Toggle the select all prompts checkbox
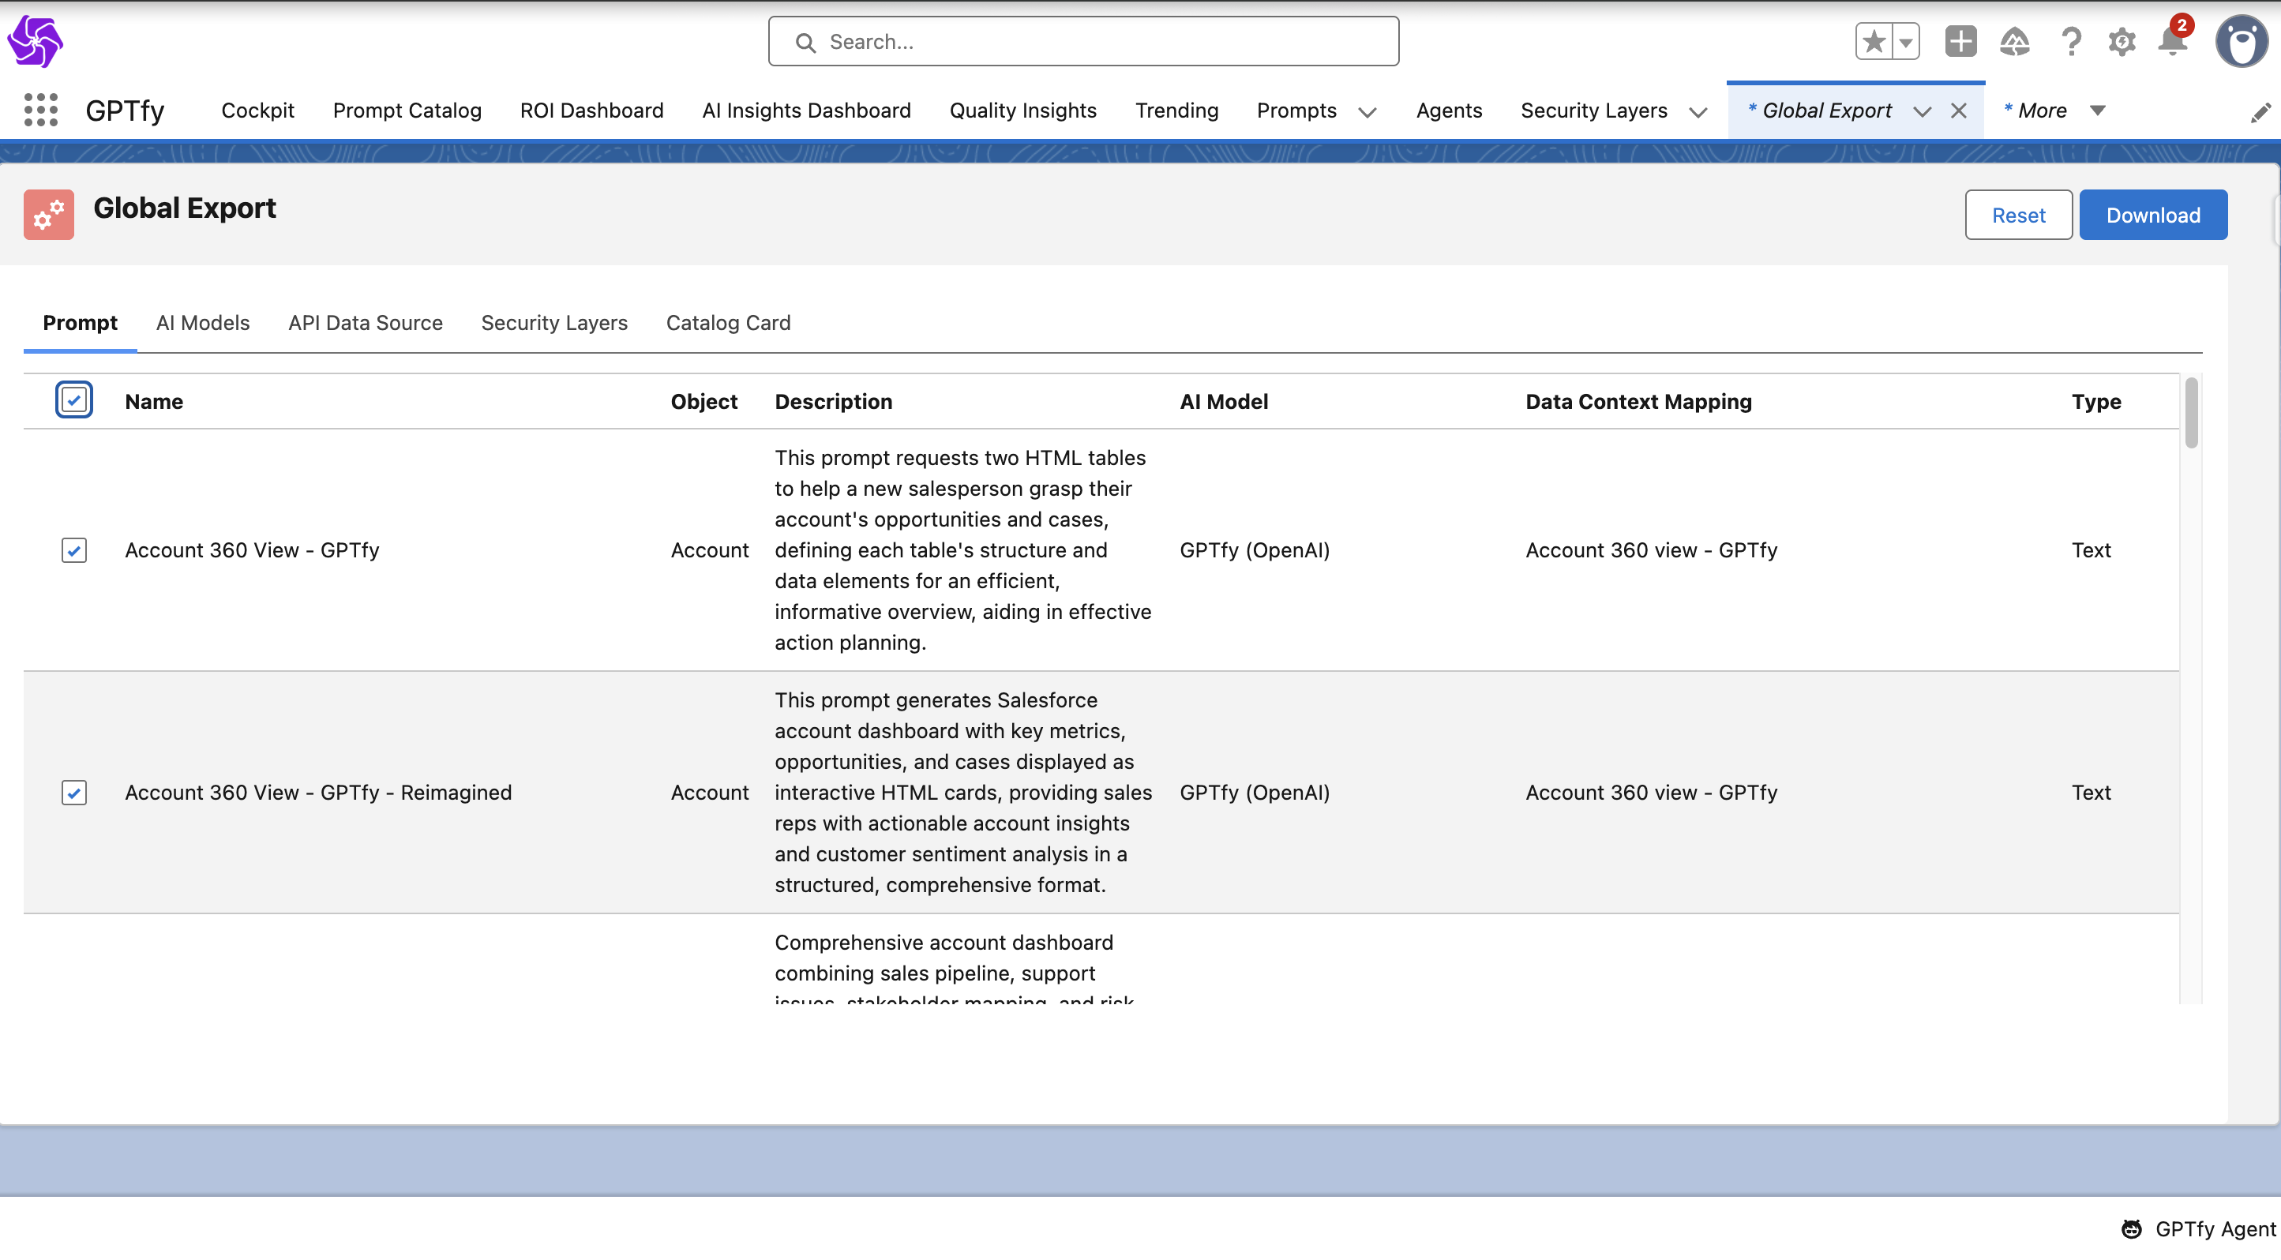Viewport: 2281px width, 1260px height. pos(74,400)
